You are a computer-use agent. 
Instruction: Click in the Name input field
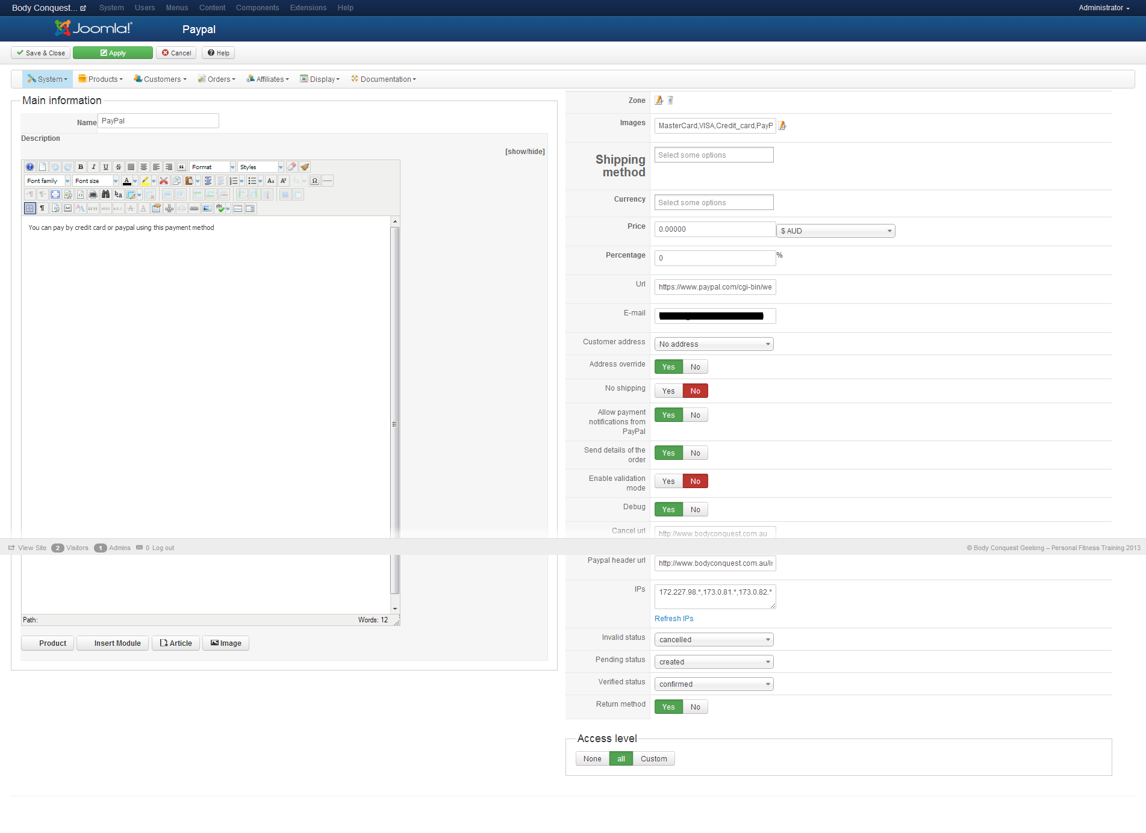tap(158, 121)
